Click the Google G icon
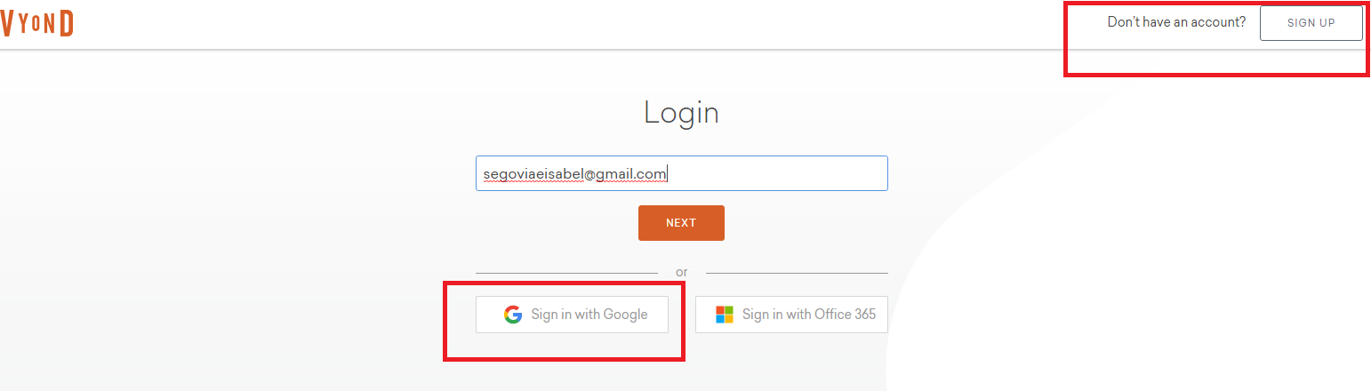 tap(513, 315)
